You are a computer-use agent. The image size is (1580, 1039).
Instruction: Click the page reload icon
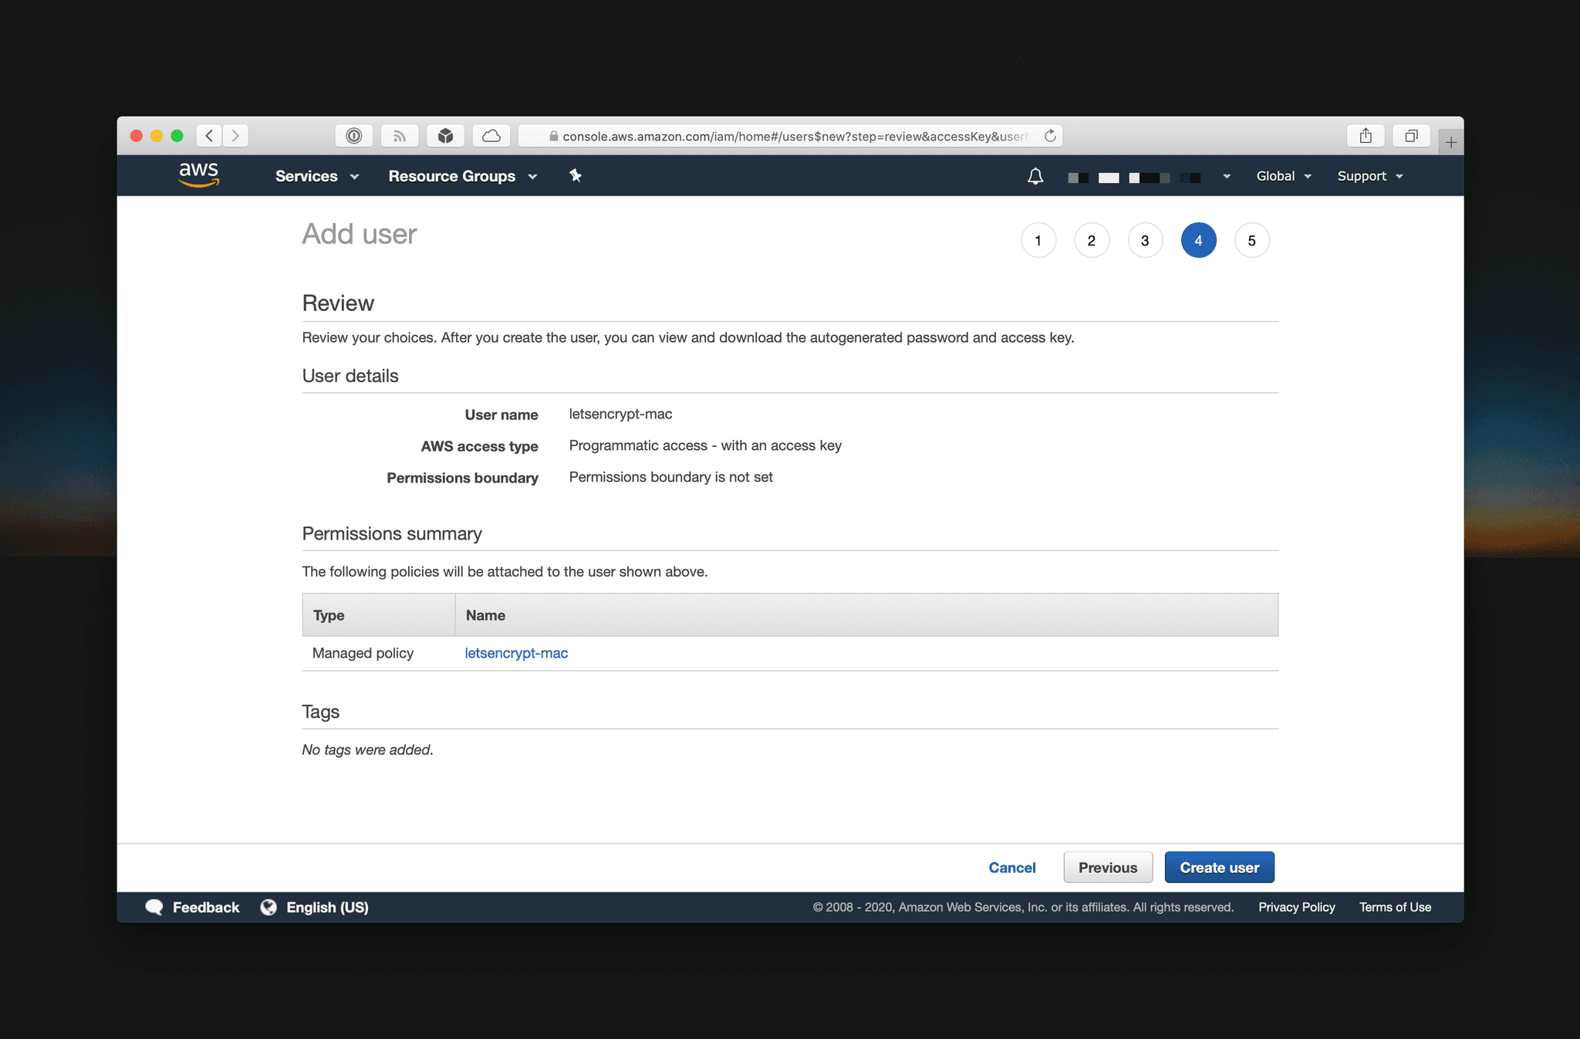pos(1050,135)
